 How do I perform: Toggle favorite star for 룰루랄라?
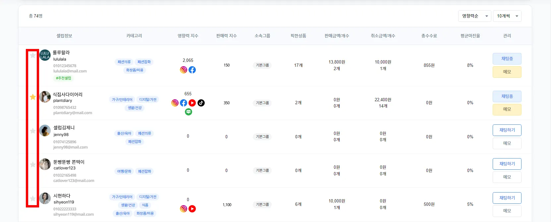click(33, 56)
